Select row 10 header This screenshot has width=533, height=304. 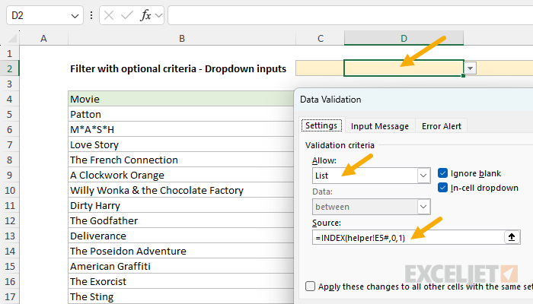click(9, 190)
